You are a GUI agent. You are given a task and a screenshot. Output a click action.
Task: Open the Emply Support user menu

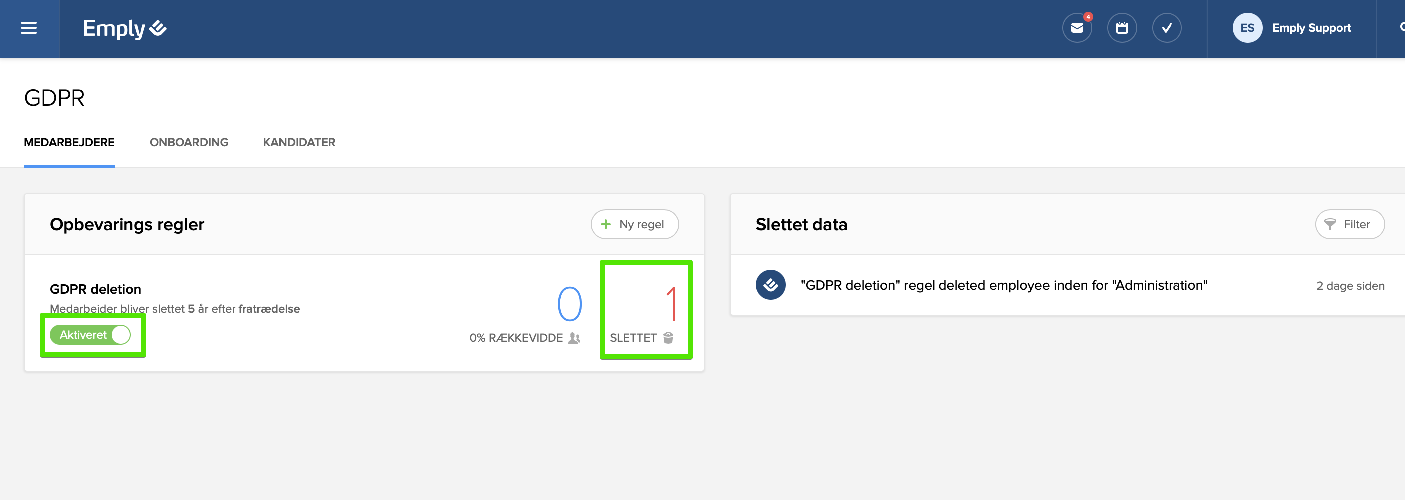(x=1311, y=28)
